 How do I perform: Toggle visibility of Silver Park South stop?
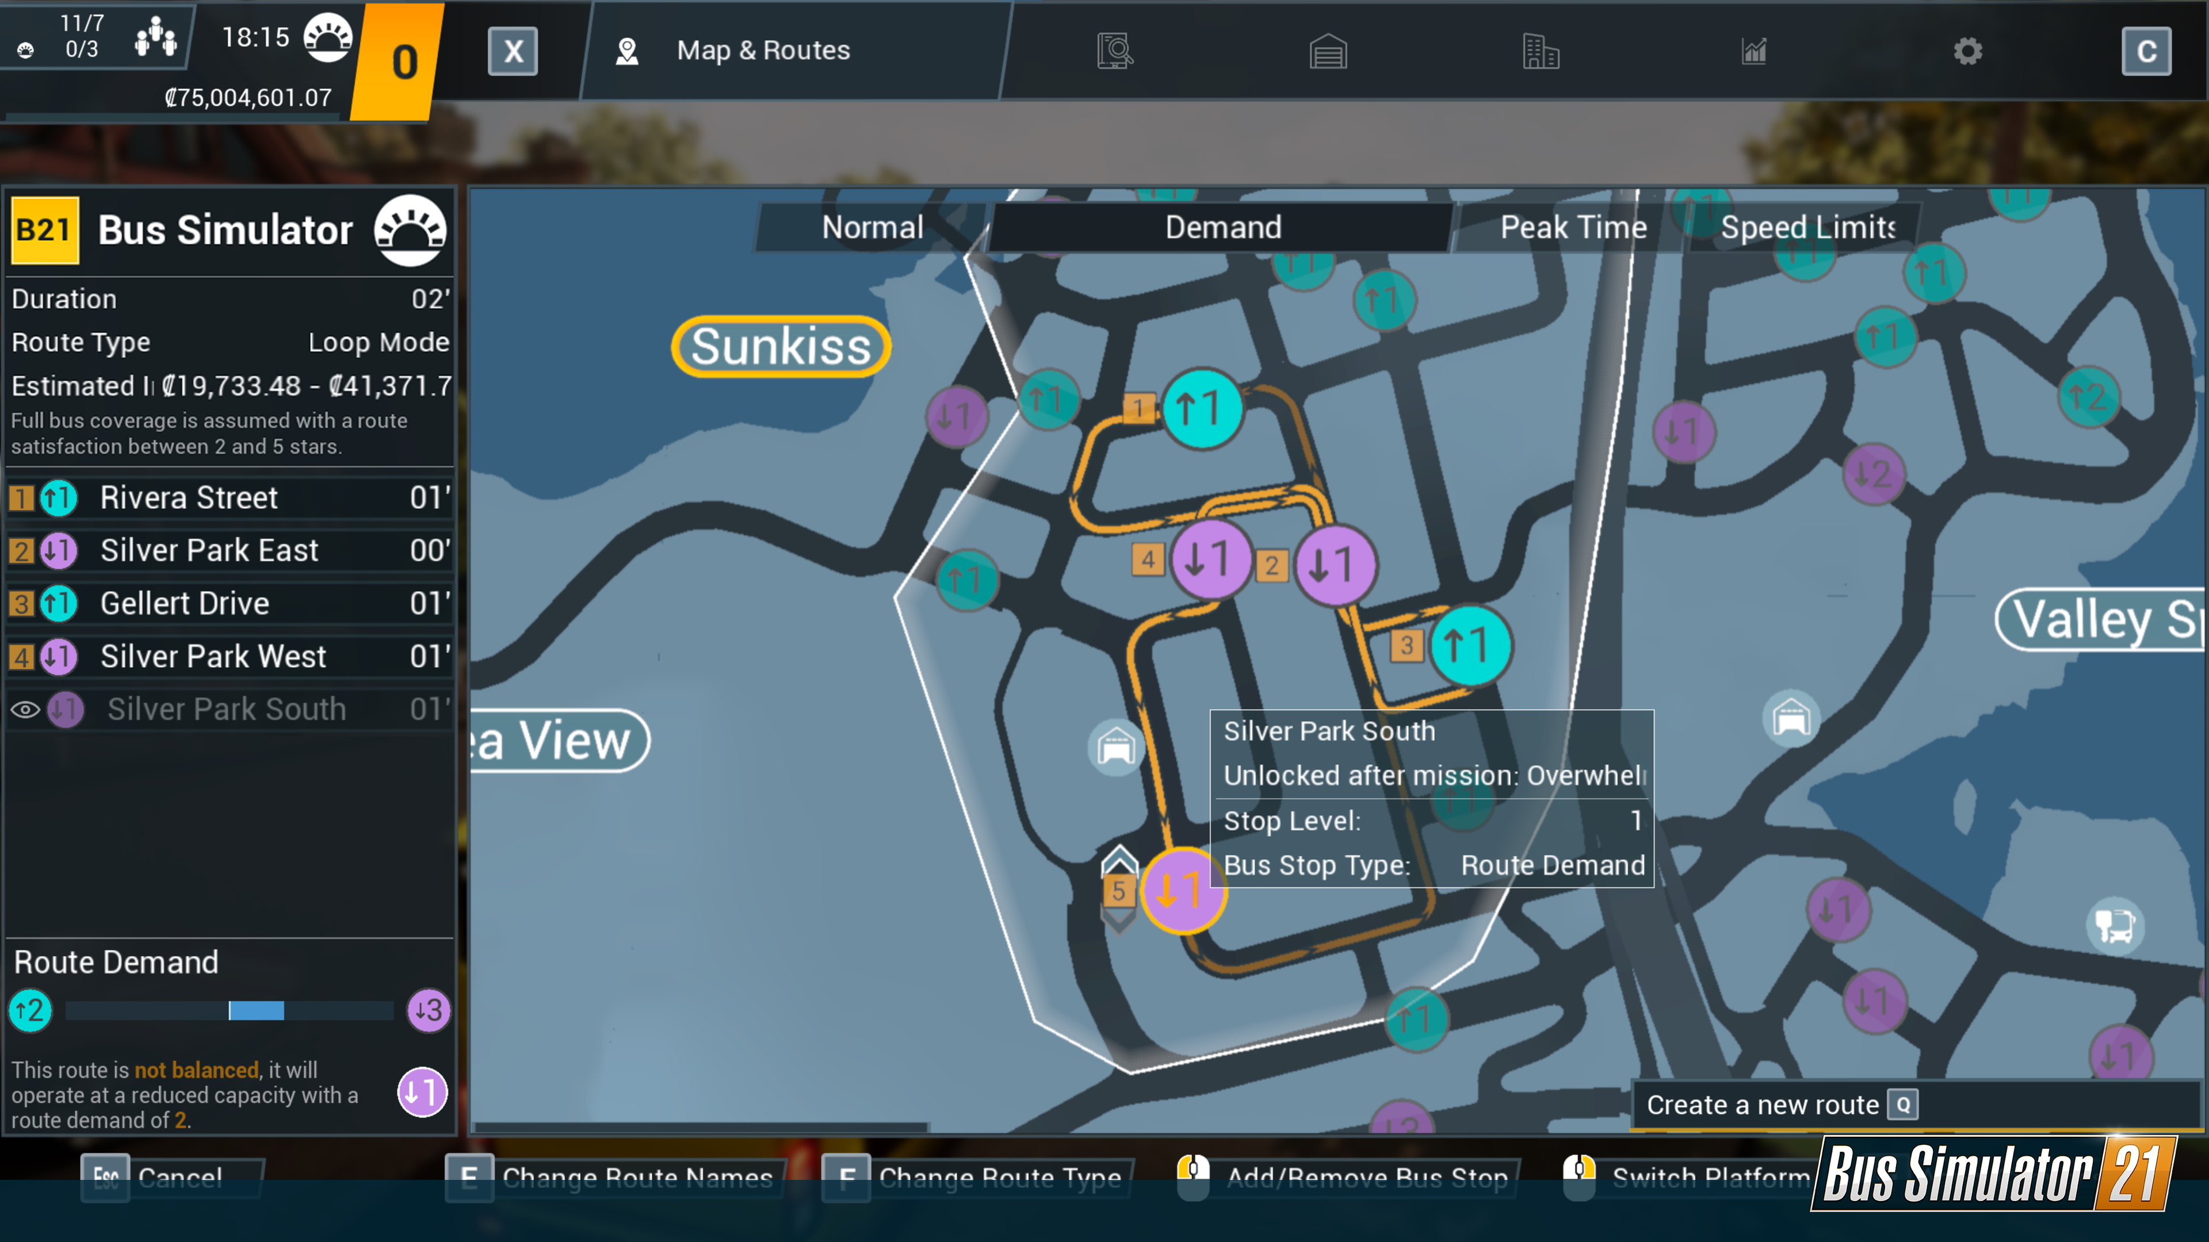(26, 709)
